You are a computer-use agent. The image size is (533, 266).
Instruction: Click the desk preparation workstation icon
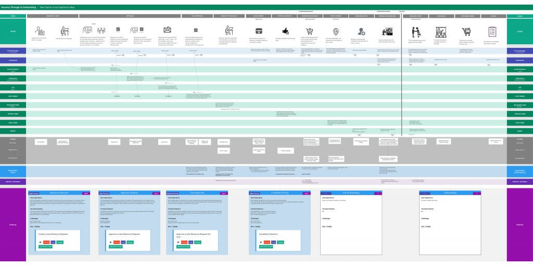(x=387, y=32)
